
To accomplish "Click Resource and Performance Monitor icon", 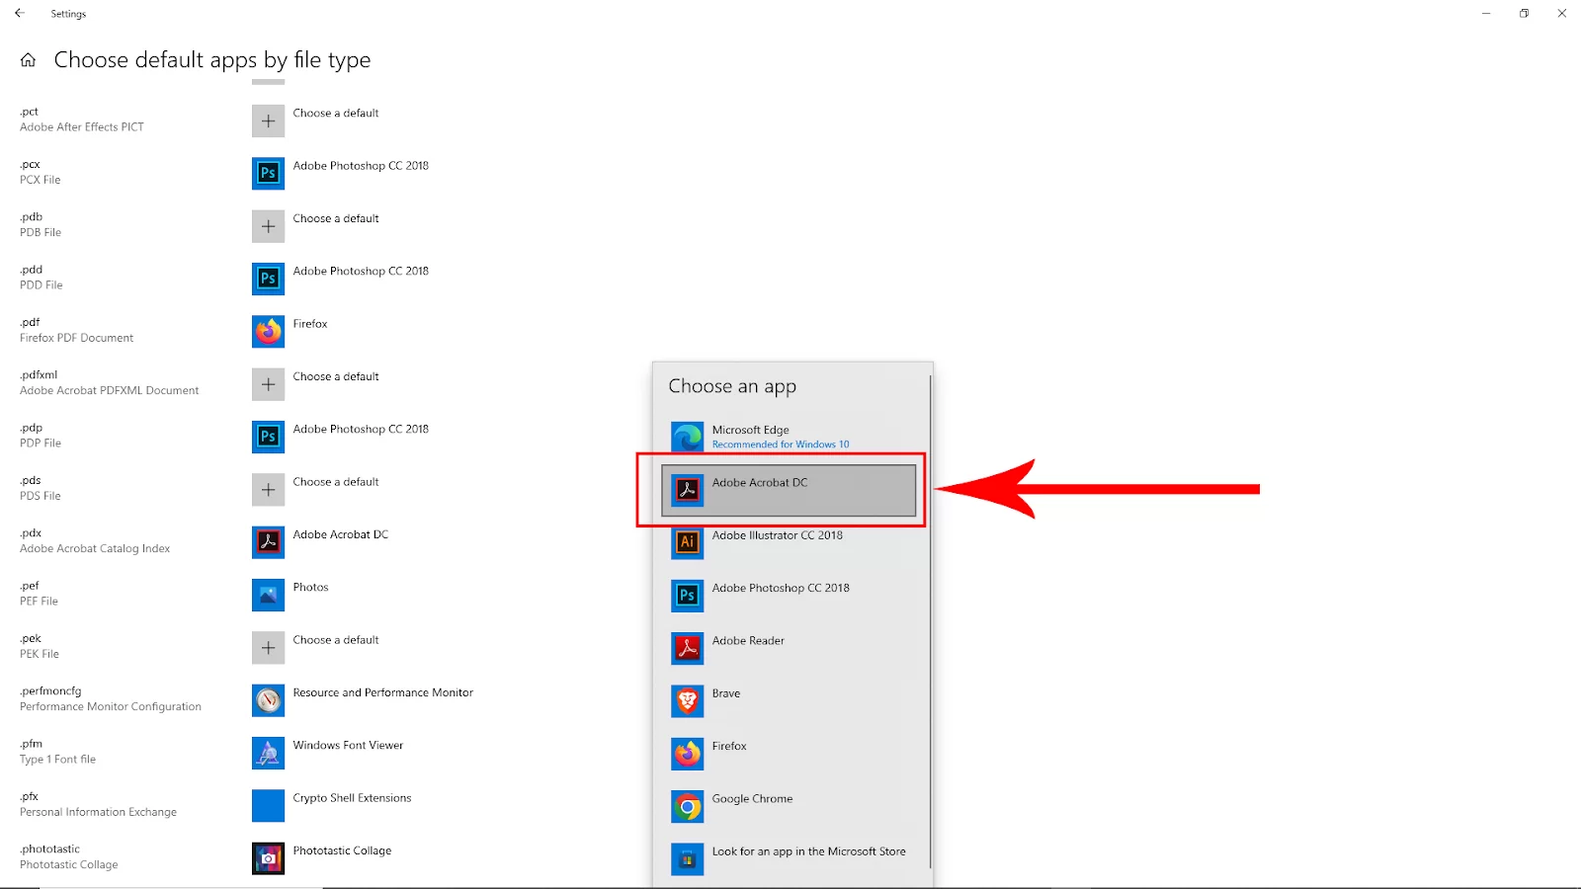I will pos(268,700).
